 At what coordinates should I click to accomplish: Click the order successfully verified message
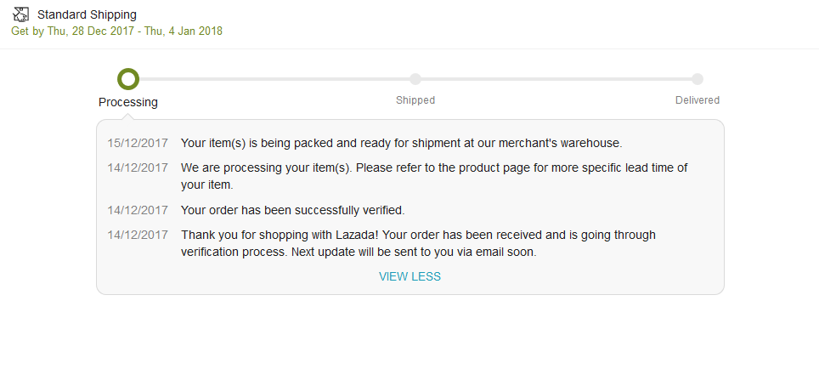click(x=292, y=210)
